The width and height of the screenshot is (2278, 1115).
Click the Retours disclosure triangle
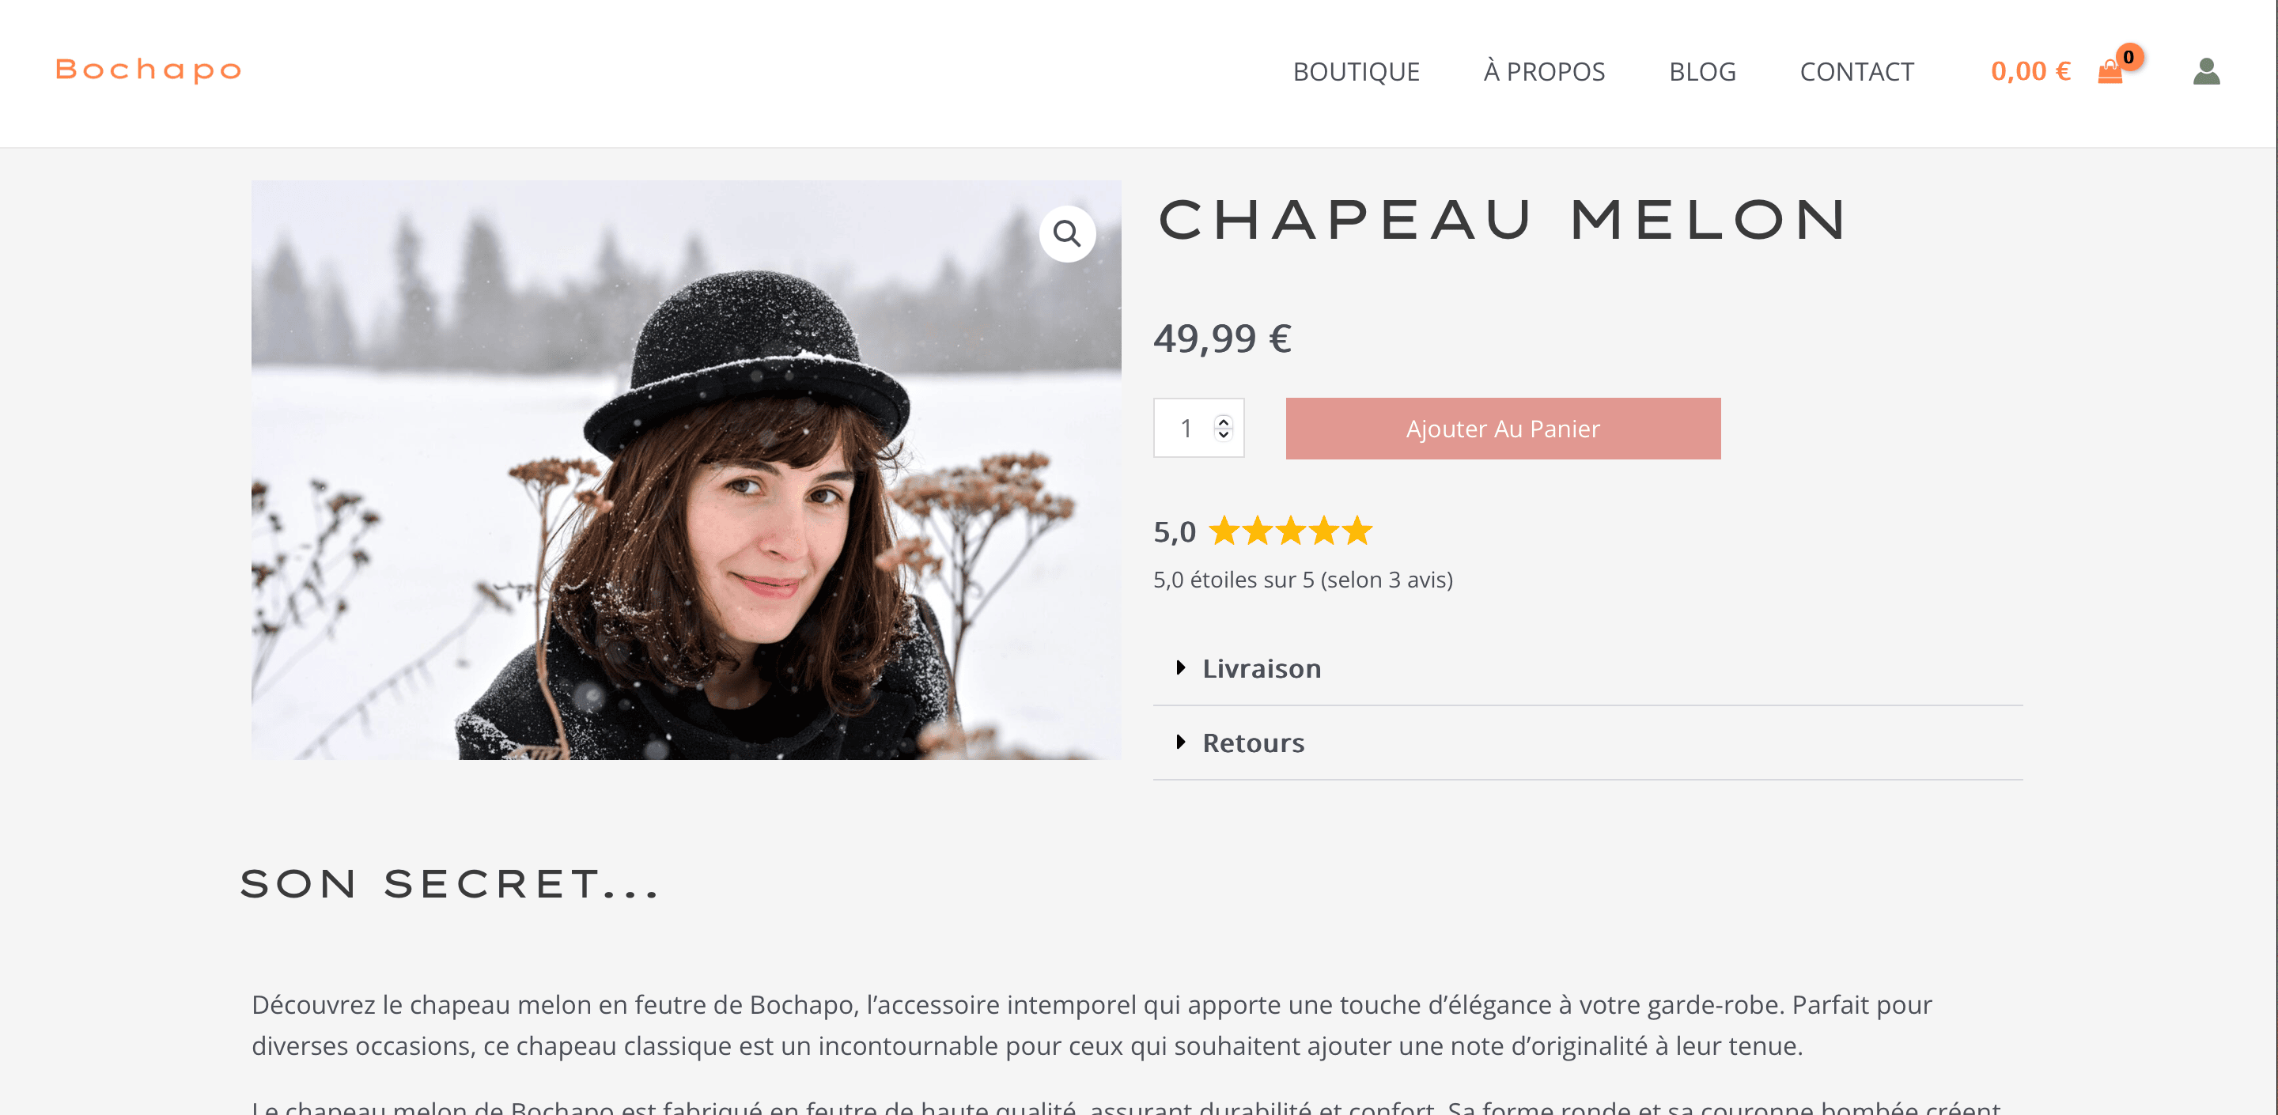(x=1181, y=742)
